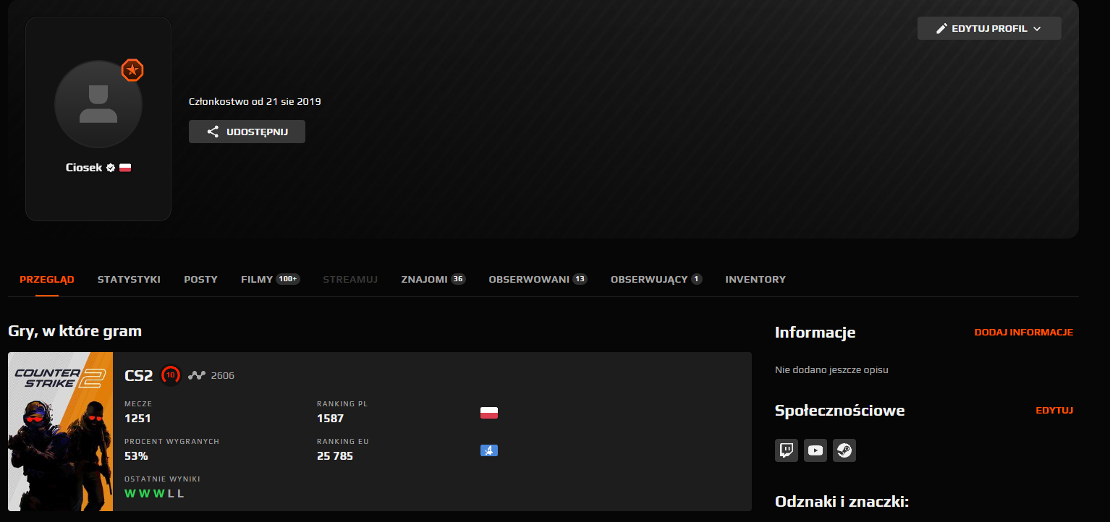Open the Steam social link
Screen dimensions: 1110x522
(844, 450)
